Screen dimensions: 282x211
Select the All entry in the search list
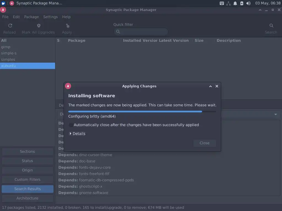coord(28,41)
